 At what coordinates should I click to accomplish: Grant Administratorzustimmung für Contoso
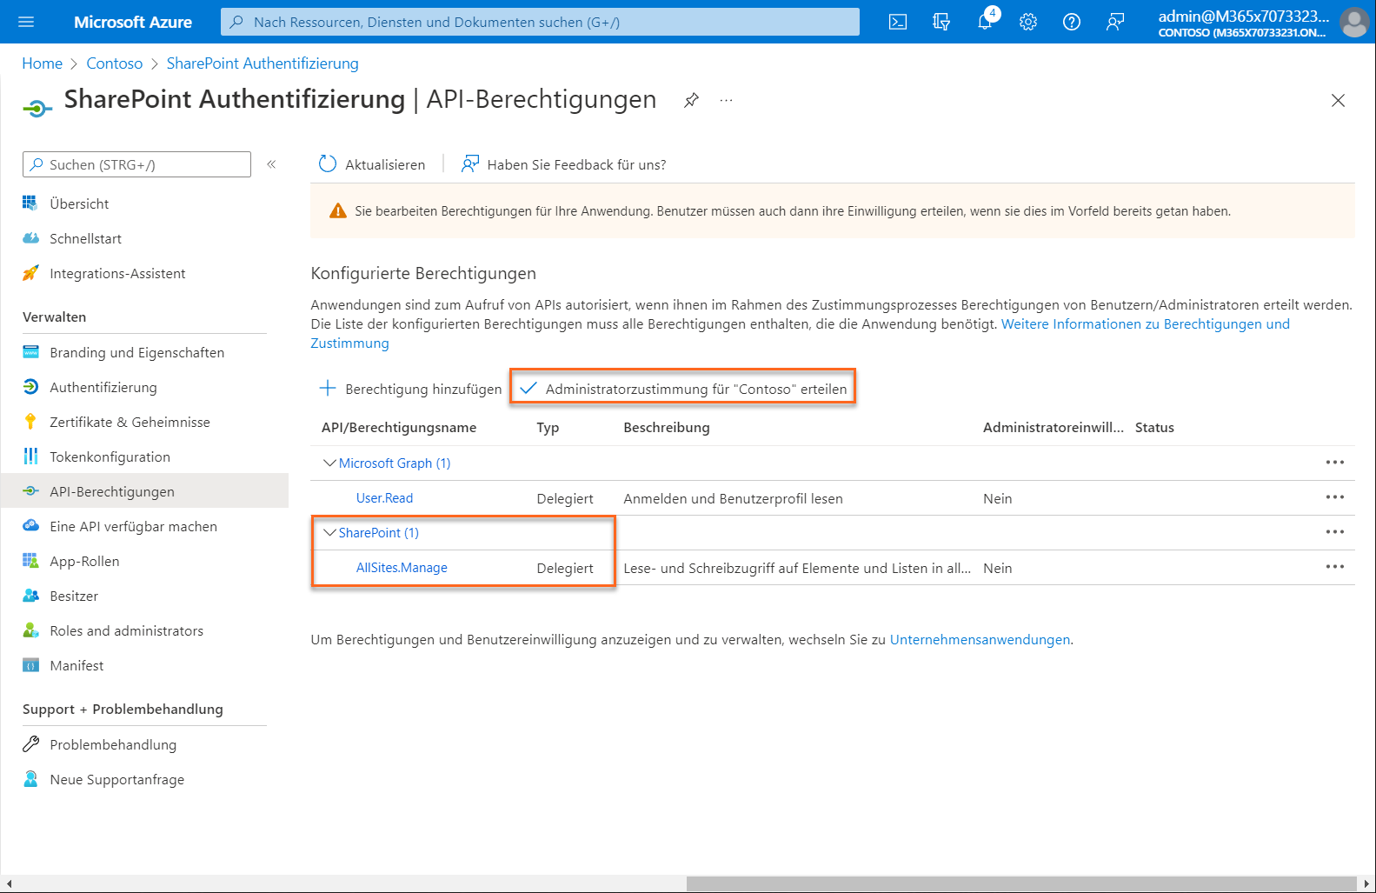point(682,389)
